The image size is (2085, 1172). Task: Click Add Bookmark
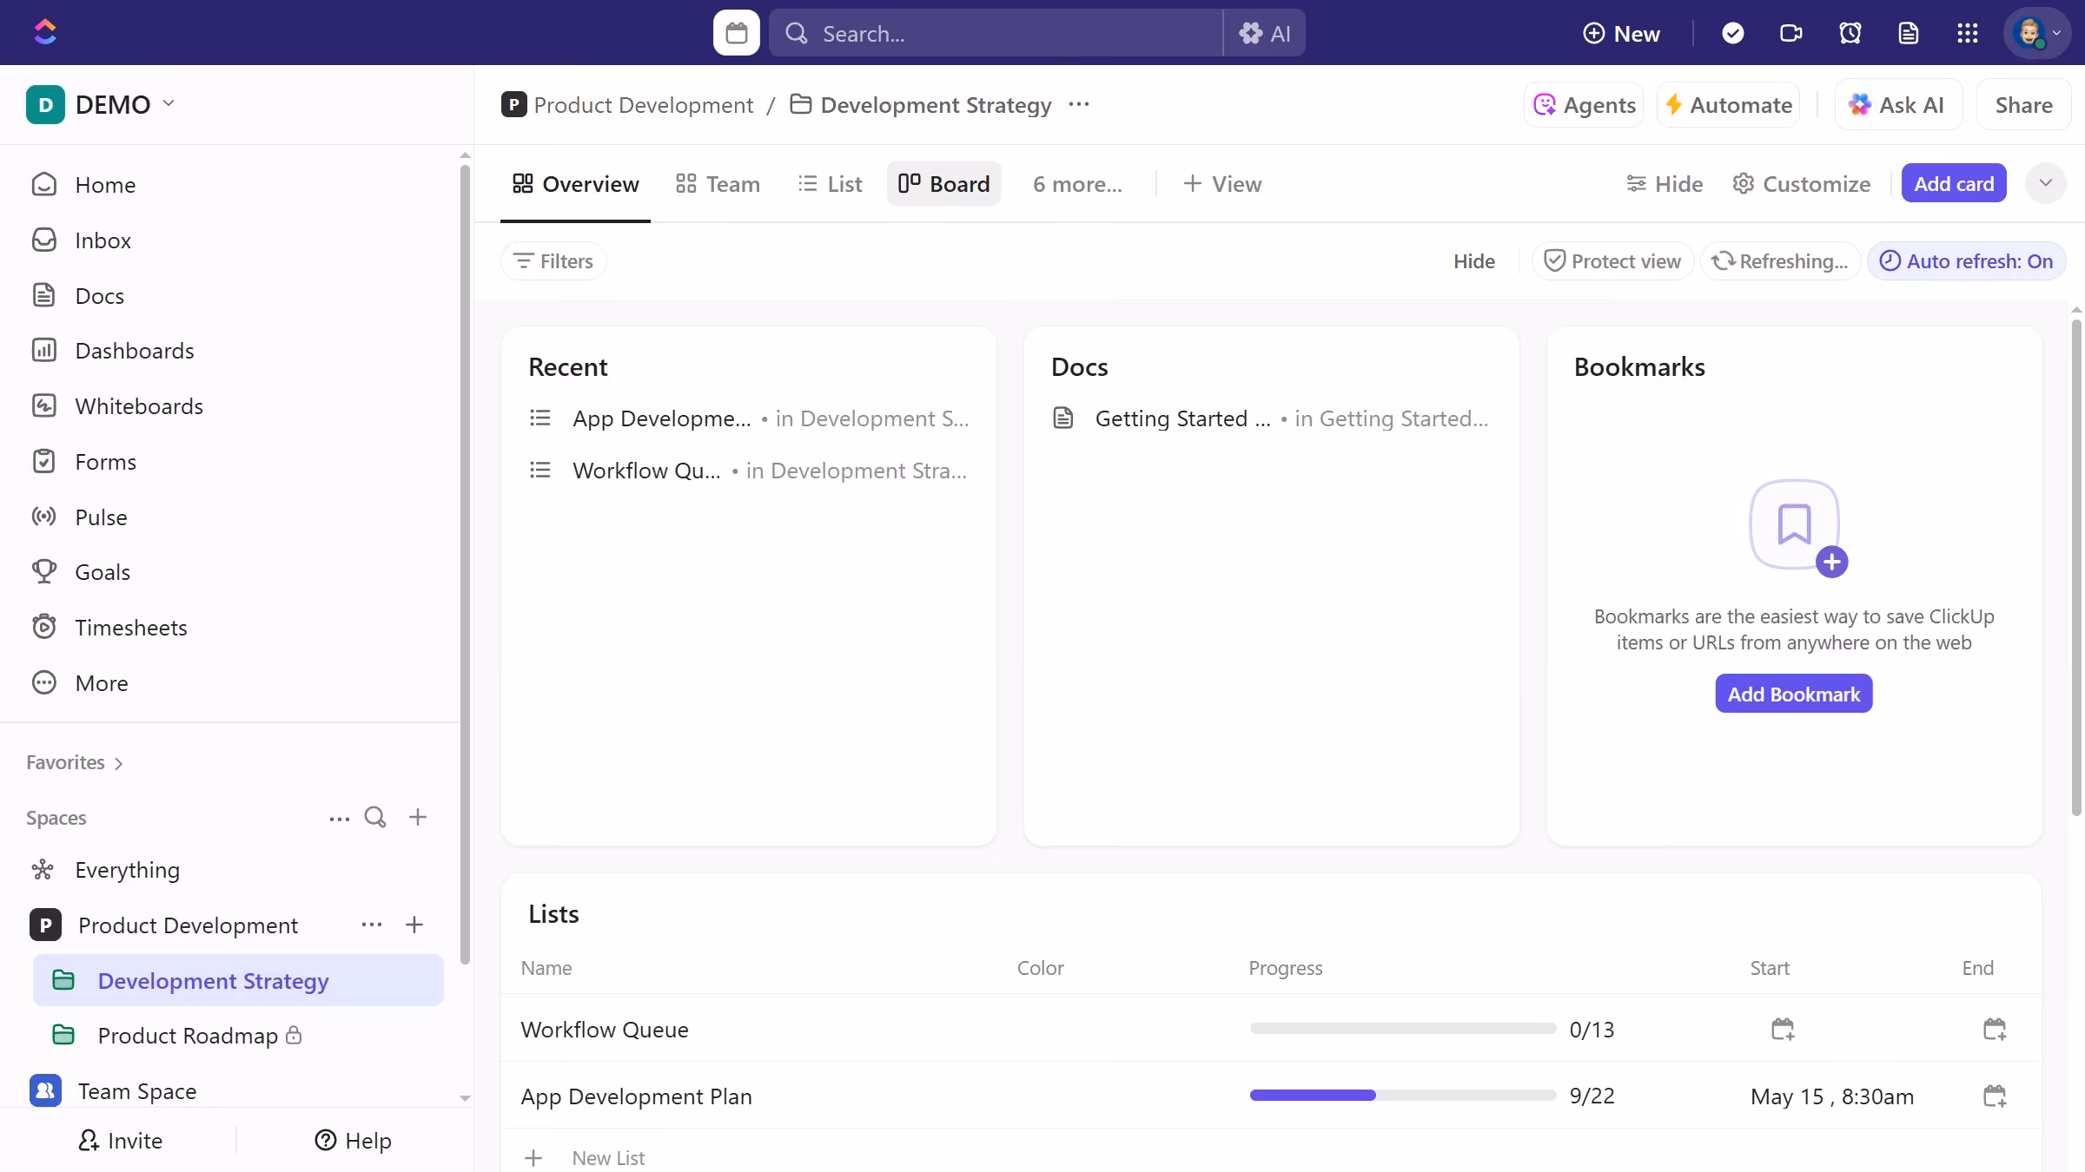(1793, 694)
